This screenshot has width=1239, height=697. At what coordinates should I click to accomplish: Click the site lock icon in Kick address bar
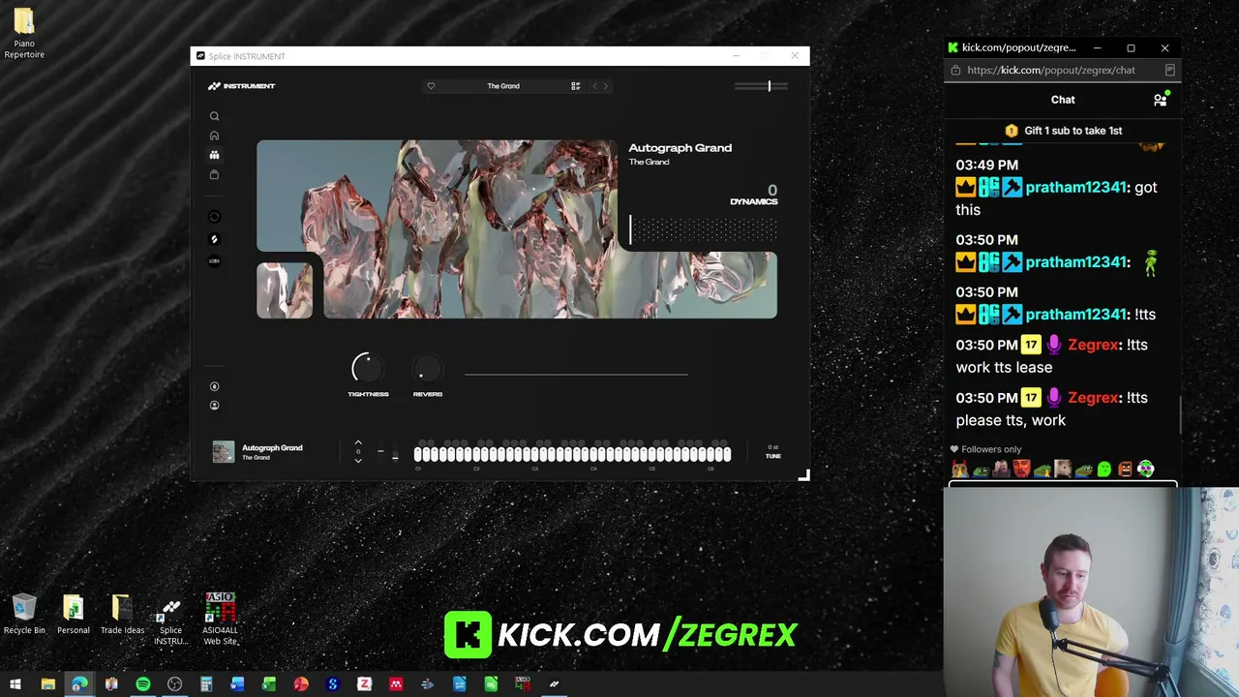[x=955, y=70]
